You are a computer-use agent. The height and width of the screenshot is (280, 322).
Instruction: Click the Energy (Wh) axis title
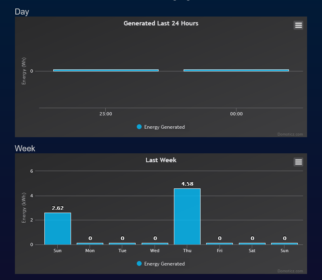[24, 71]
